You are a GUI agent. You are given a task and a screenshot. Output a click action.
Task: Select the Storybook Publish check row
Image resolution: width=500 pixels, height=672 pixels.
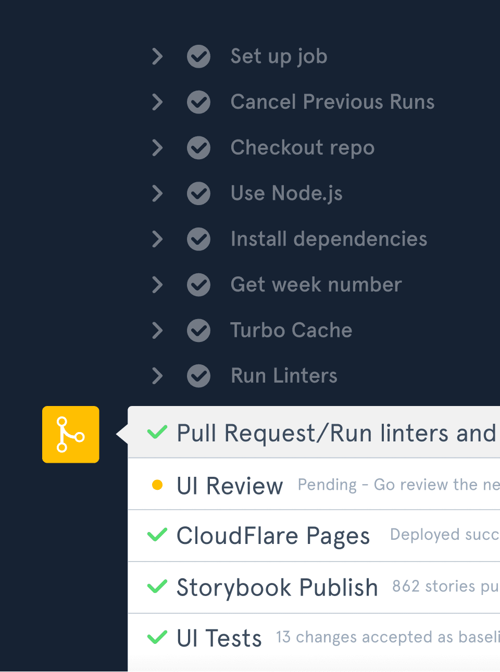[x=277, y=587]
